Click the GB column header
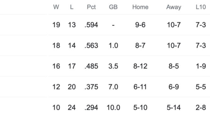Screen dimensions: 210x118 tap(113, 7)
